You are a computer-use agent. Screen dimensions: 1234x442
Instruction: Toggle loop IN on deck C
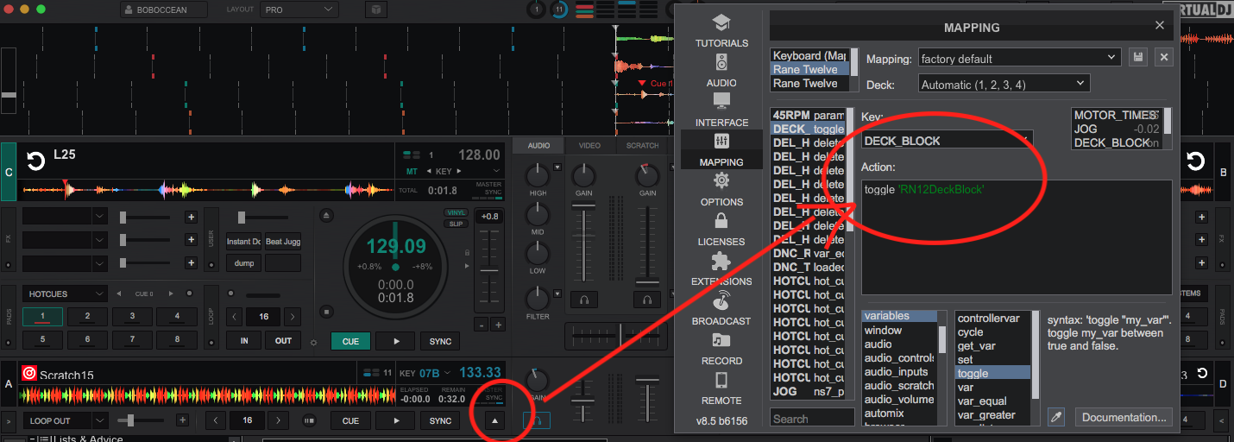(x=244, y=341)
